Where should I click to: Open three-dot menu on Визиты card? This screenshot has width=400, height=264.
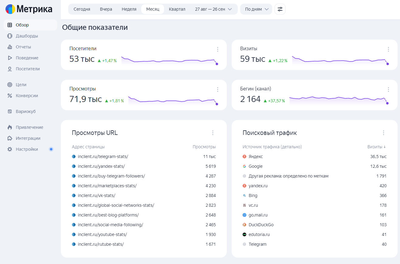(x=388, y=49)
